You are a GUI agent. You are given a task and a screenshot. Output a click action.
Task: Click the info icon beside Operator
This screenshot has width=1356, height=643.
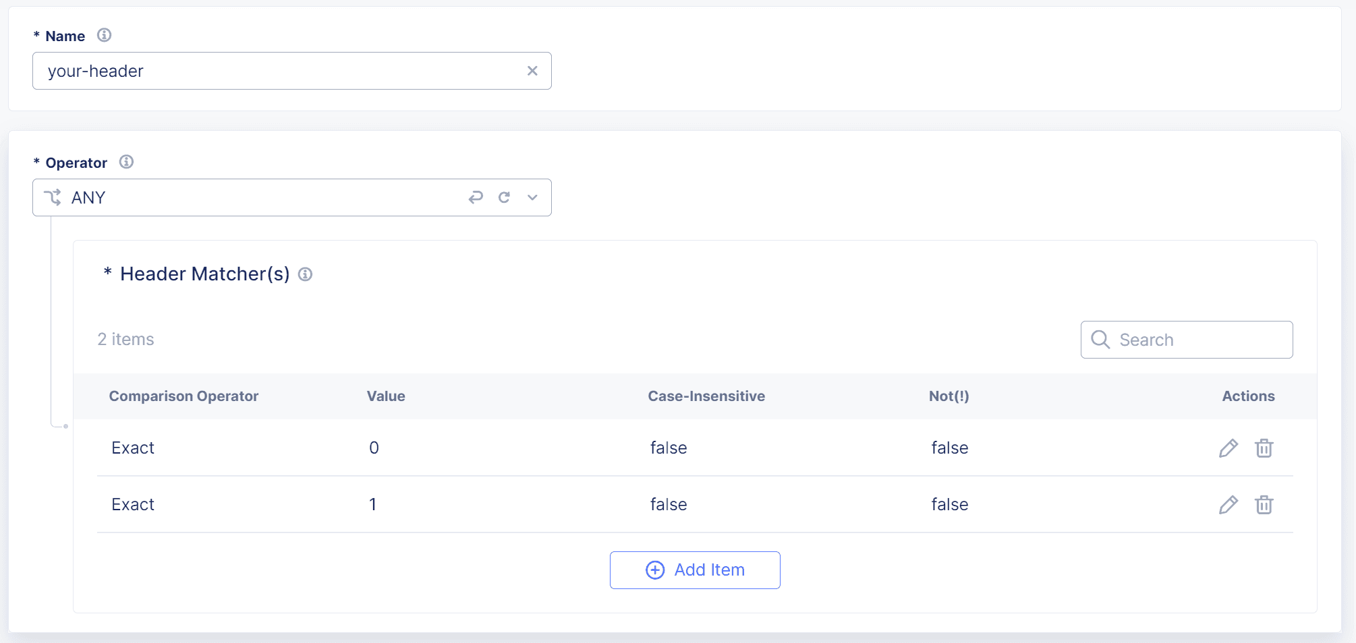[x=126, y=162]
